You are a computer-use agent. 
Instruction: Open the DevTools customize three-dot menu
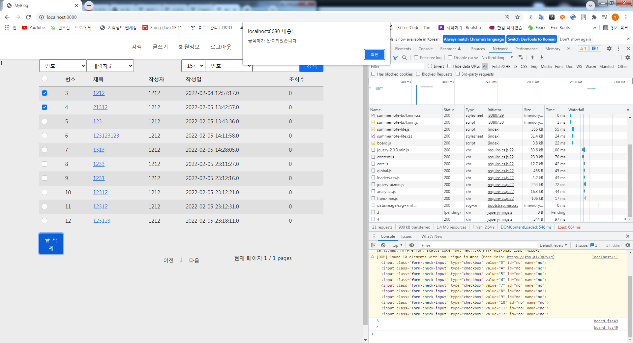click(618, 48)
